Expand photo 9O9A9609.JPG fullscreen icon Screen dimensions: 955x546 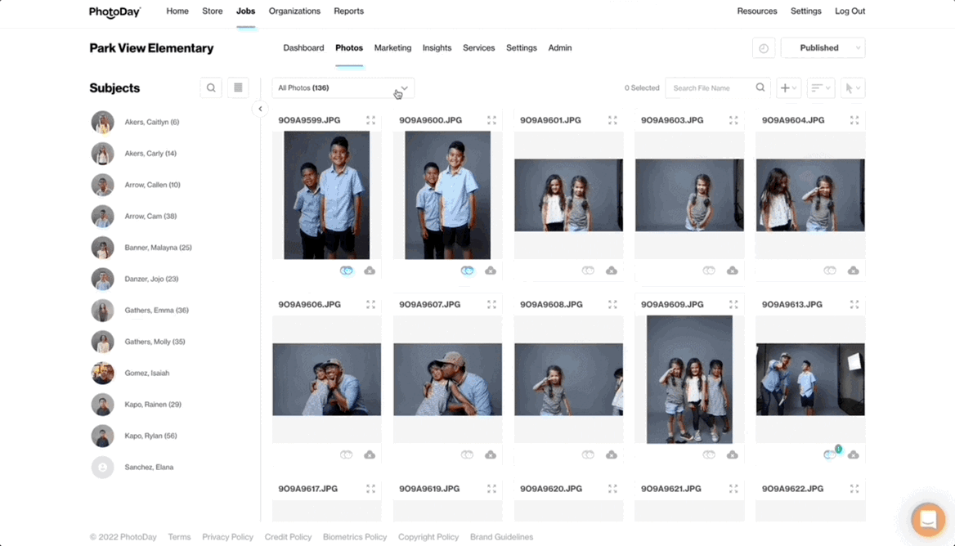733,305
